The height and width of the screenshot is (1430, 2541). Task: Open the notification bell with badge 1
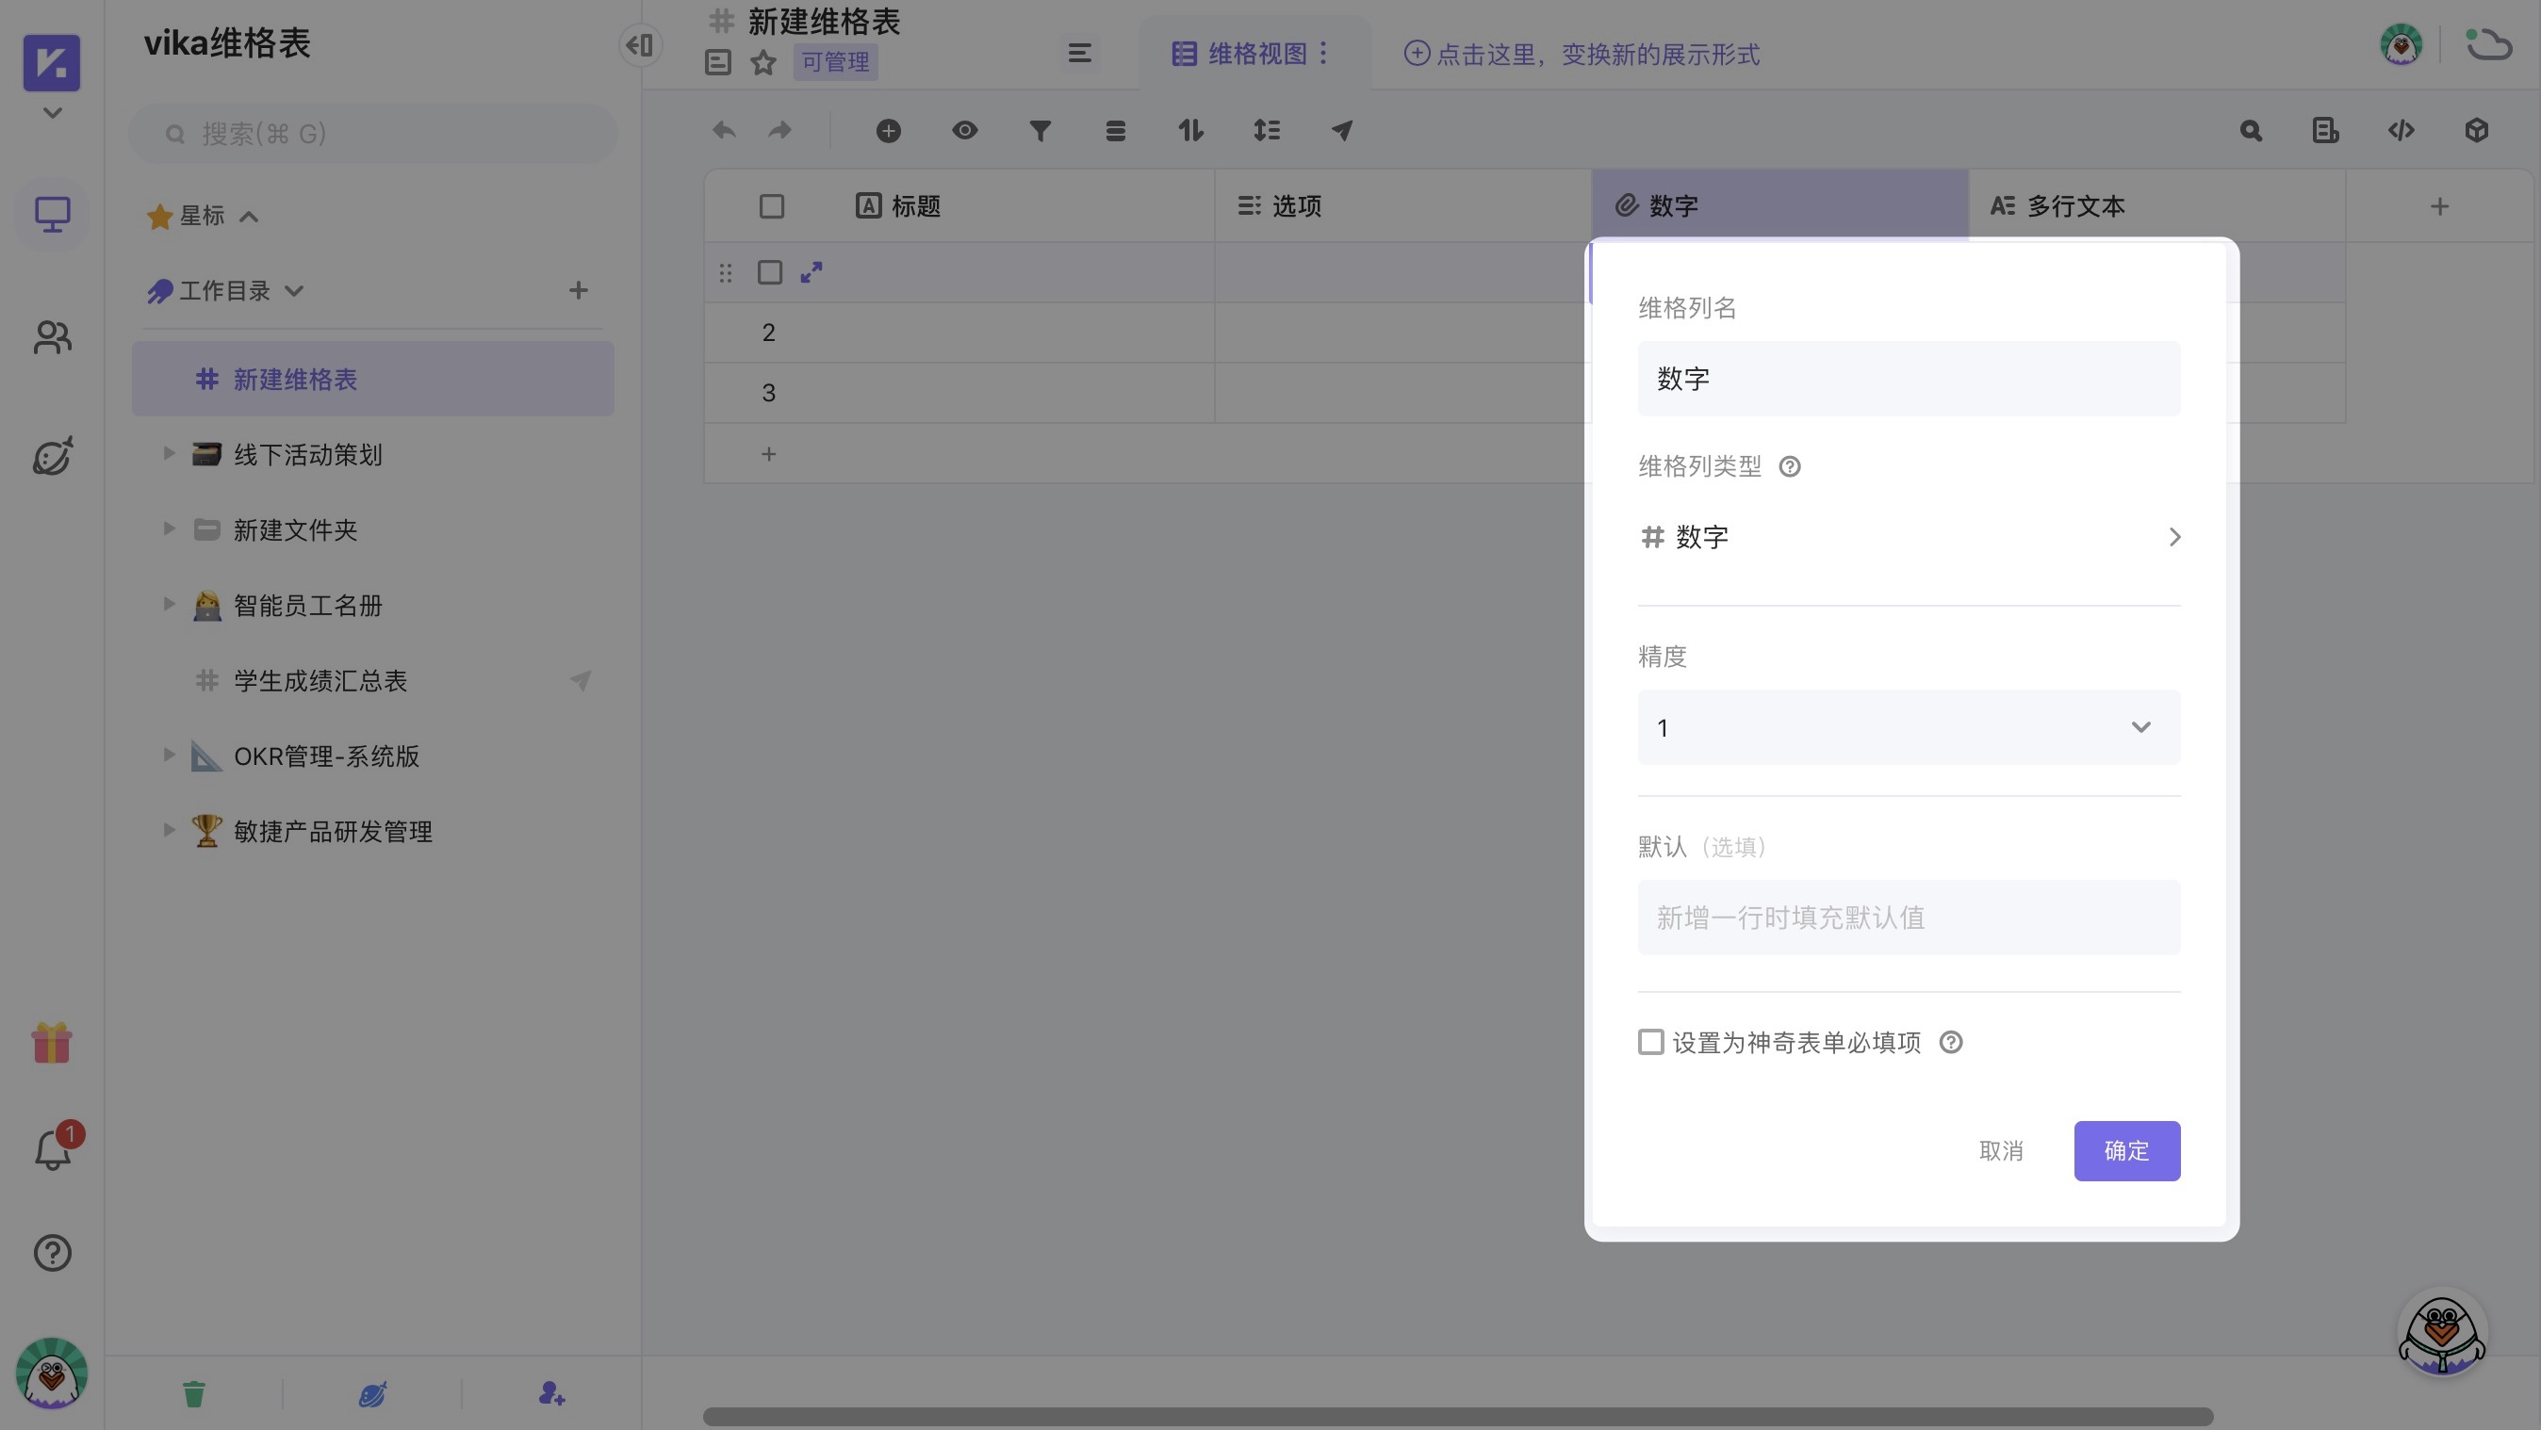coord(51,1151)
